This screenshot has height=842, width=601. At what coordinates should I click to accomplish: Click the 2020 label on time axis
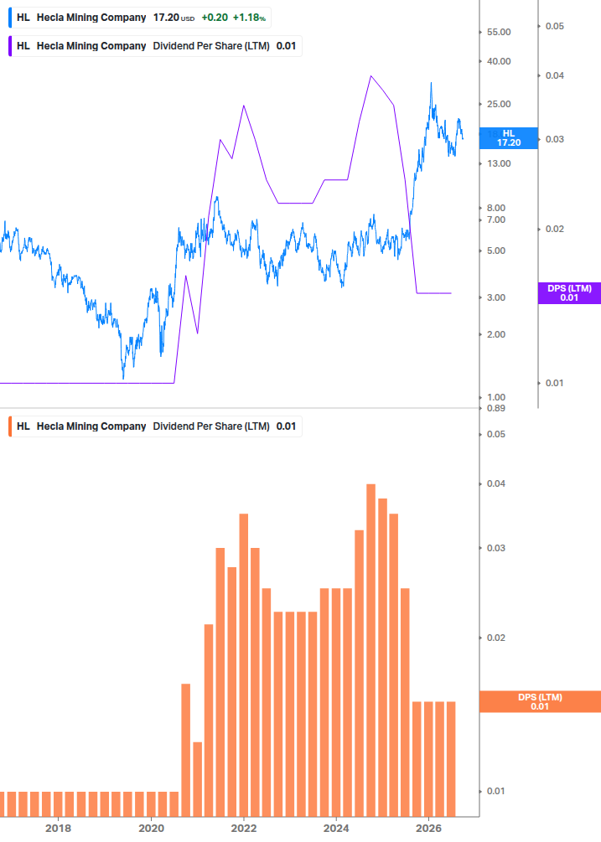tap(151, 828)
